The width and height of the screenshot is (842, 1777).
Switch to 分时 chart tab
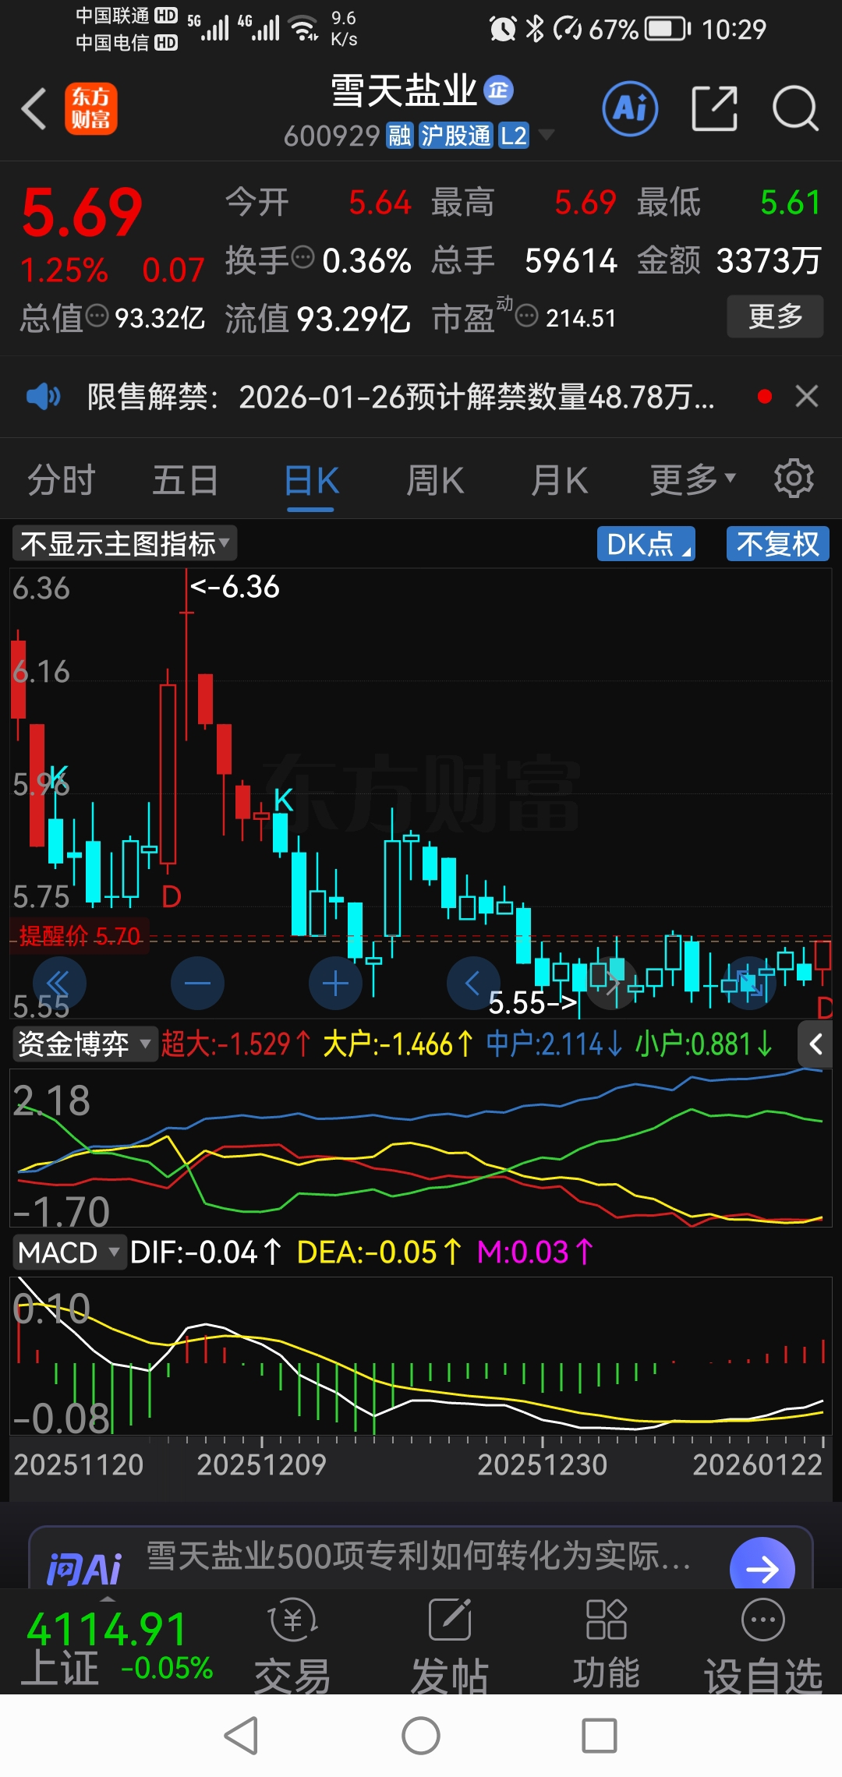click(62, 480)
